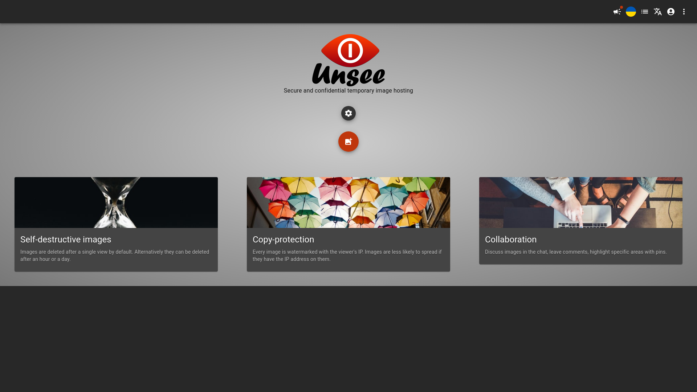Open the announcements megaphone icon
This screenshot has height=392, width=697.
click(617, 12)
